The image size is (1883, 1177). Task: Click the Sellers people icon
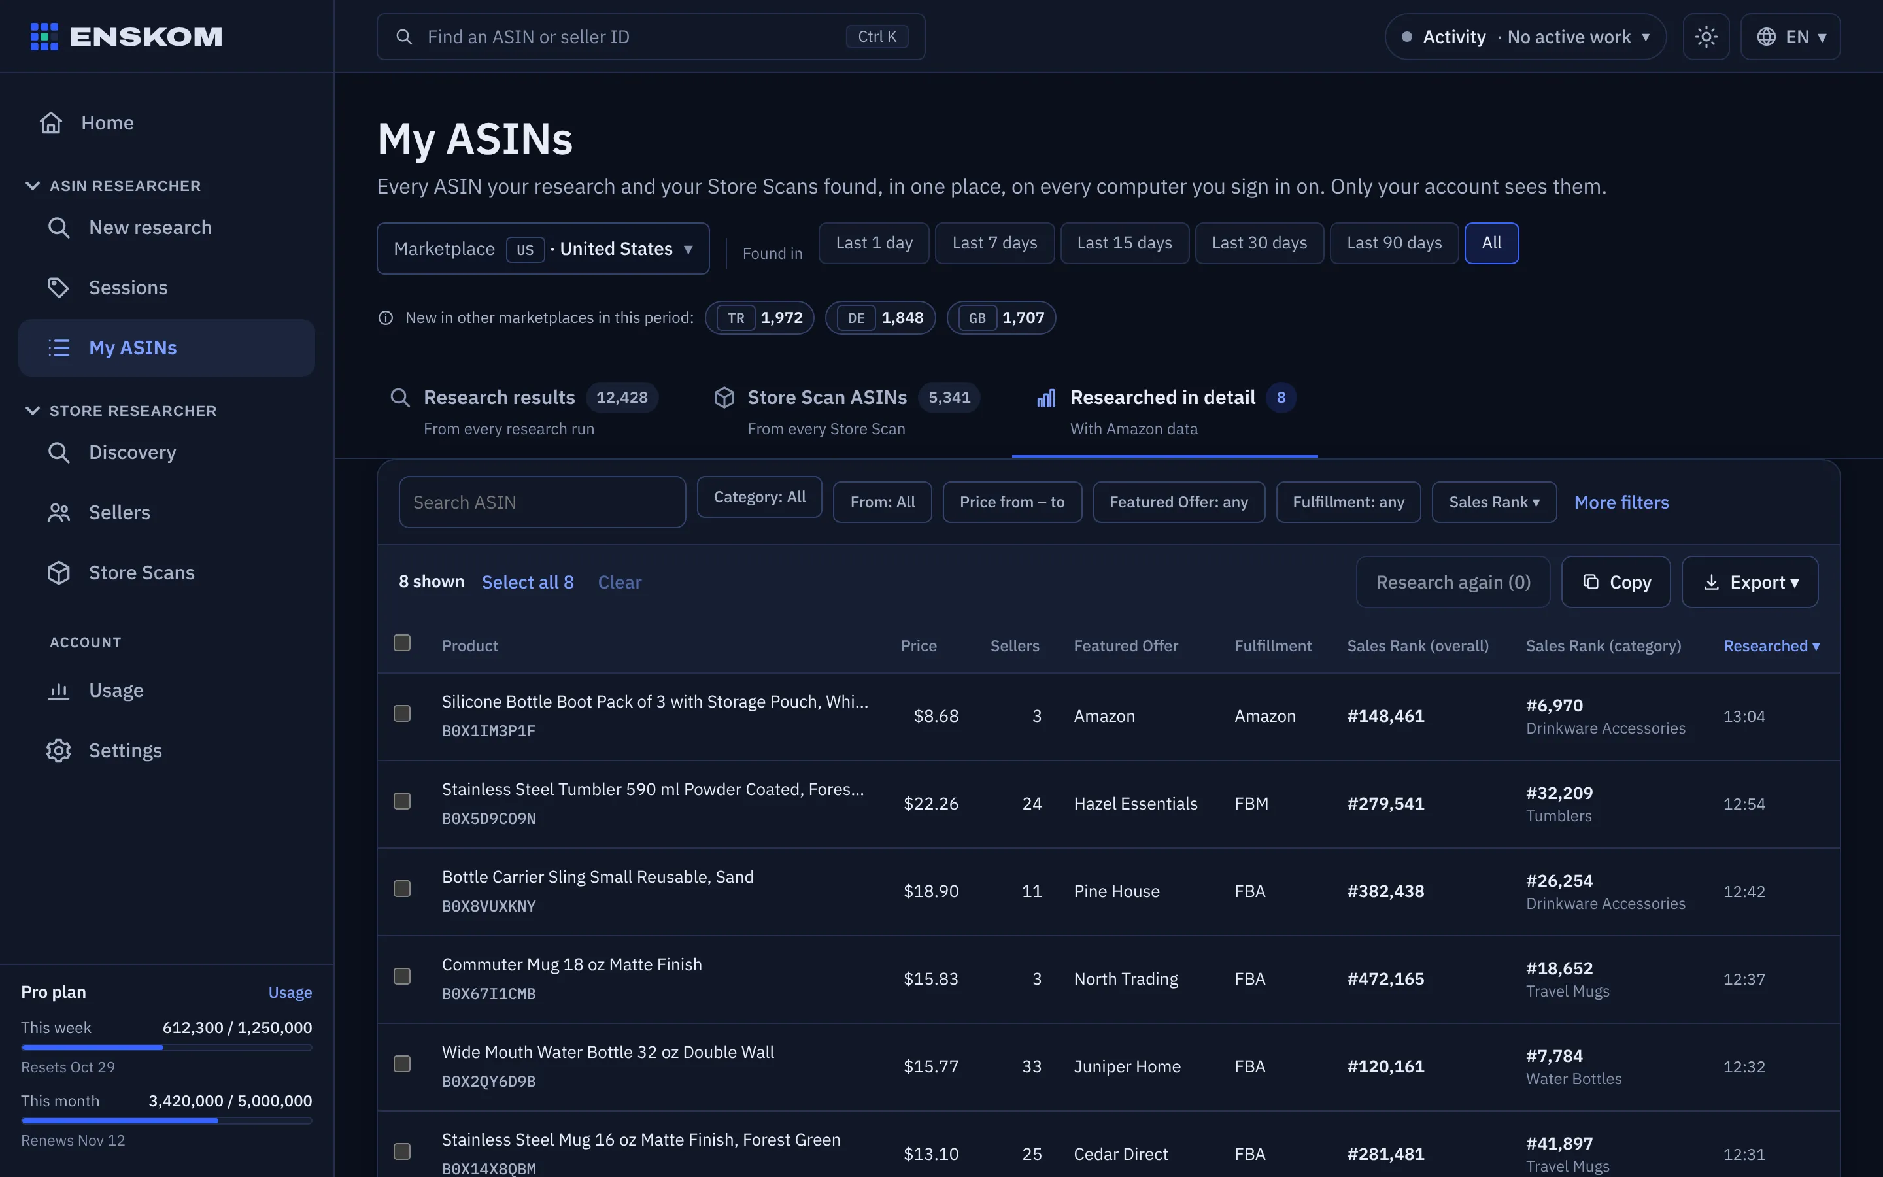(59, 512)
